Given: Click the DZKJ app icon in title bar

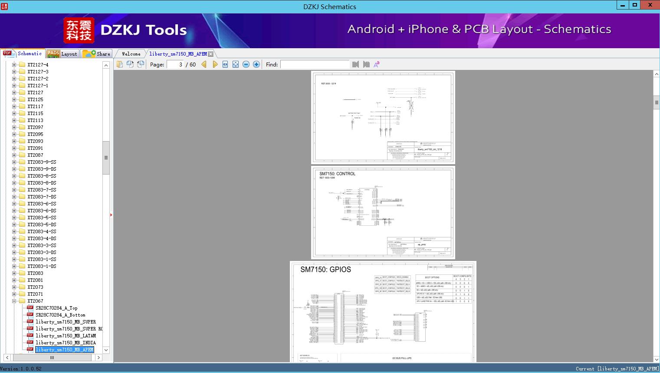Looking at the screenshot, I should [x=4, y=6].
